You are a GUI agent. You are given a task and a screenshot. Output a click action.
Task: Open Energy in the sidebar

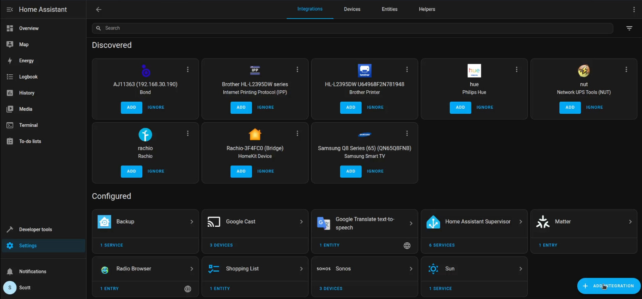coord(43,61)
